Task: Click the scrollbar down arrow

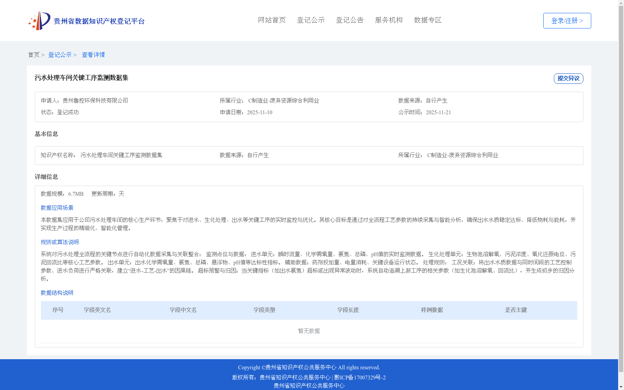Action: [621, 387]
